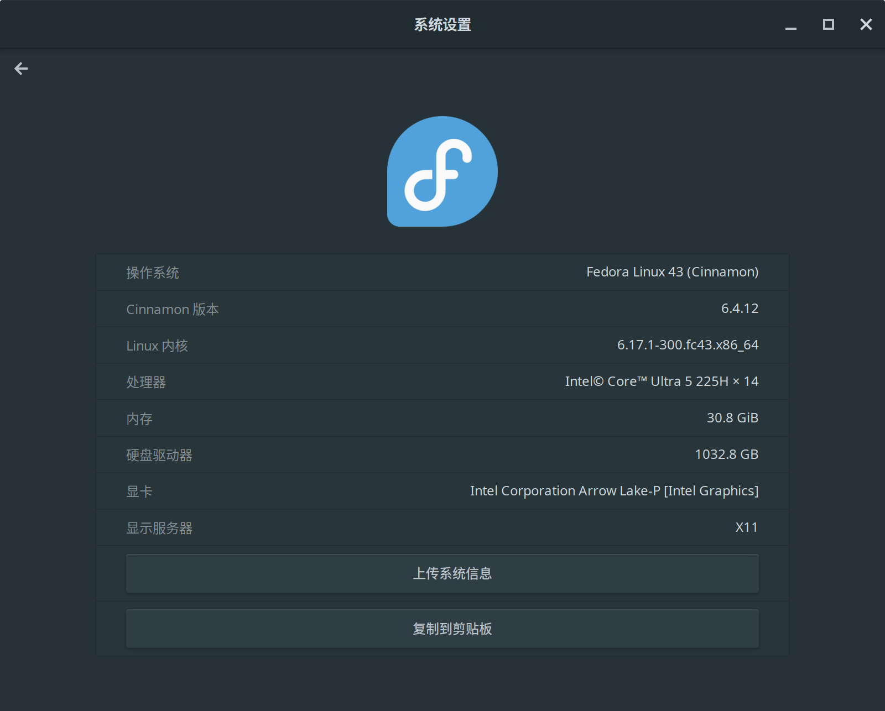Image resolution: width=885 pixels, height=711 pixels.
Task: Click the Fedora logo image
Action: coord(442,171)
